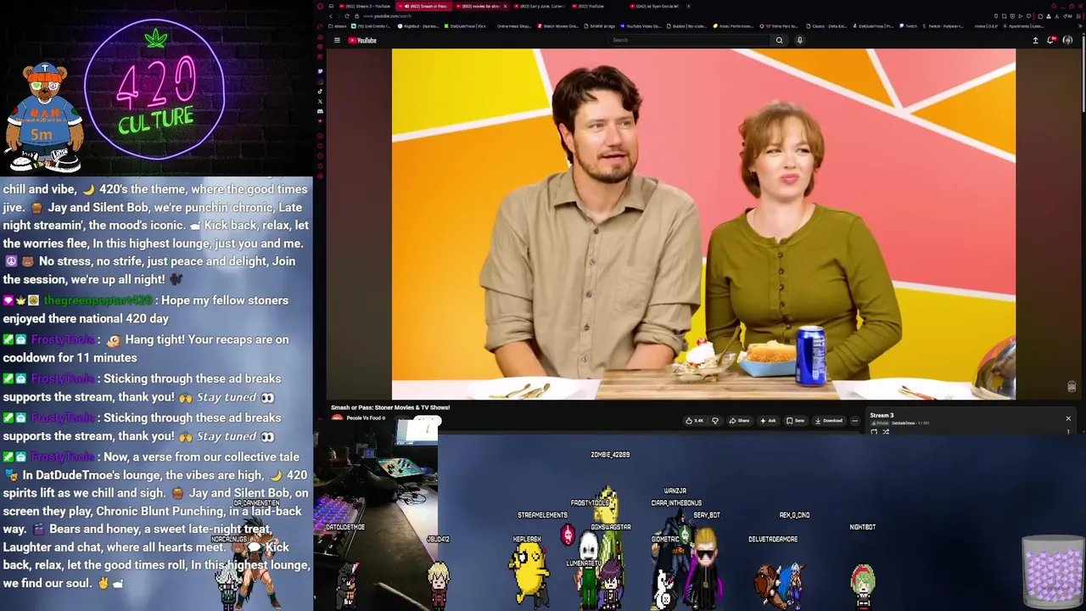Open the 'SAMMI Bridge' bookmark

601,26
